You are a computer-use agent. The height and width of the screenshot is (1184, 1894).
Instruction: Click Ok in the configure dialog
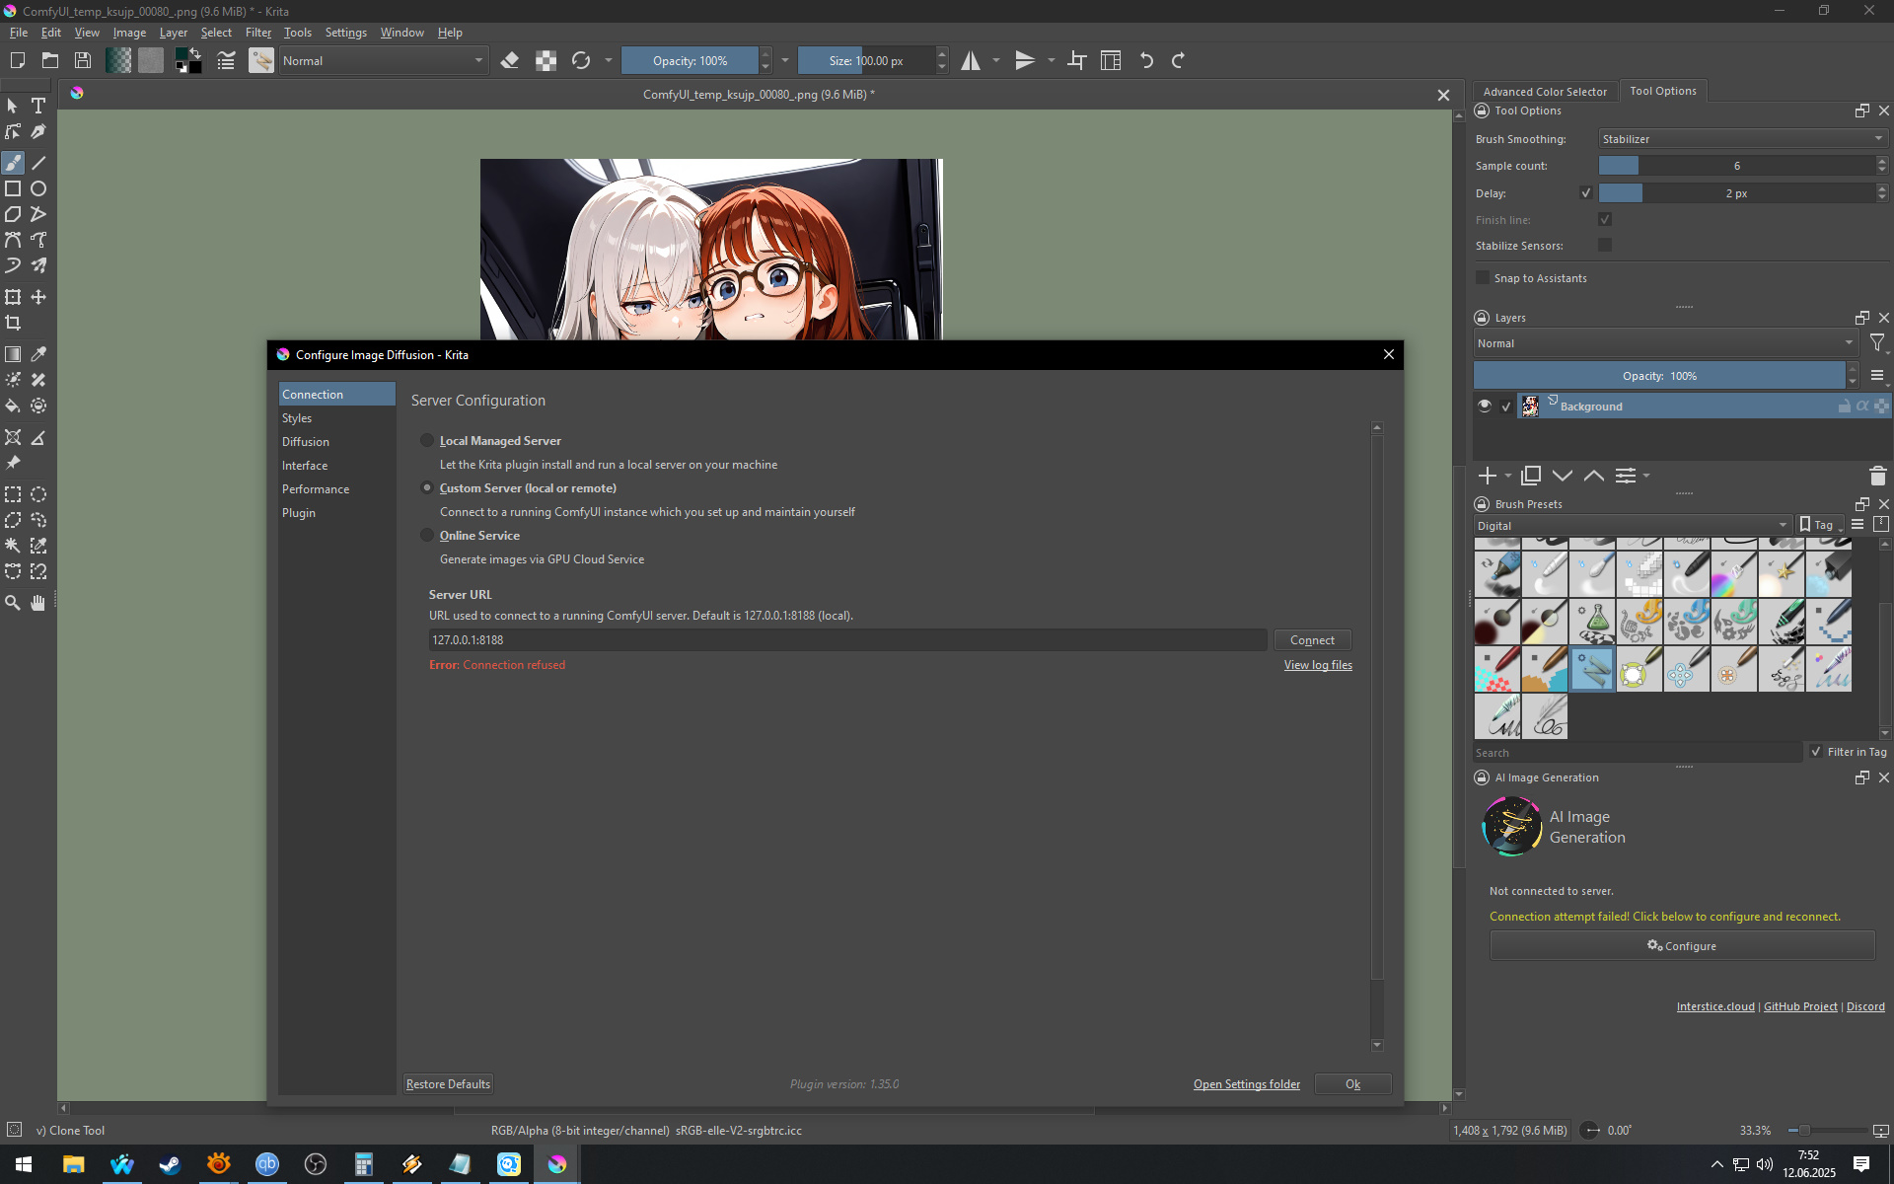pos(1352,1084)
